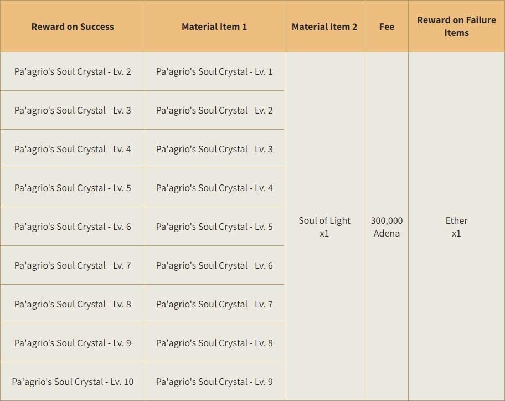Select reward cell Pa'agrio's Soul Crystal Lv. 3

[x=73, y=110]
